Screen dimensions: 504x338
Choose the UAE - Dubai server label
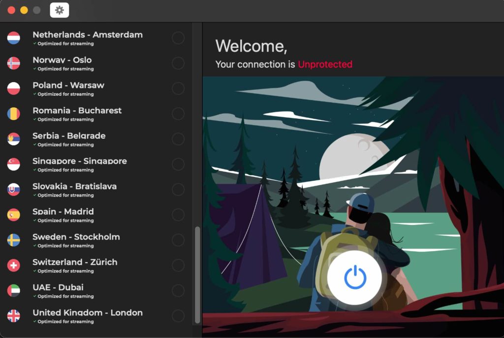tap(58, 287)
